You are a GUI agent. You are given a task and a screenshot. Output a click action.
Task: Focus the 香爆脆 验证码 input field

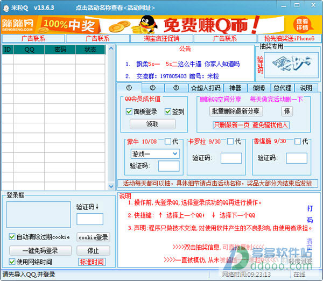[x=297, y=158]
